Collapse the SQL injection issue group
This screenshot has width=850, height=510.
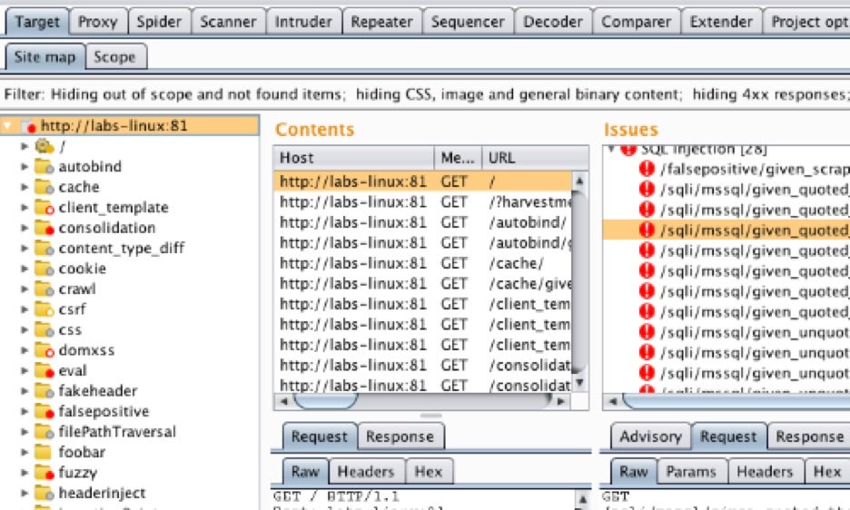click(x=611, y=149)
